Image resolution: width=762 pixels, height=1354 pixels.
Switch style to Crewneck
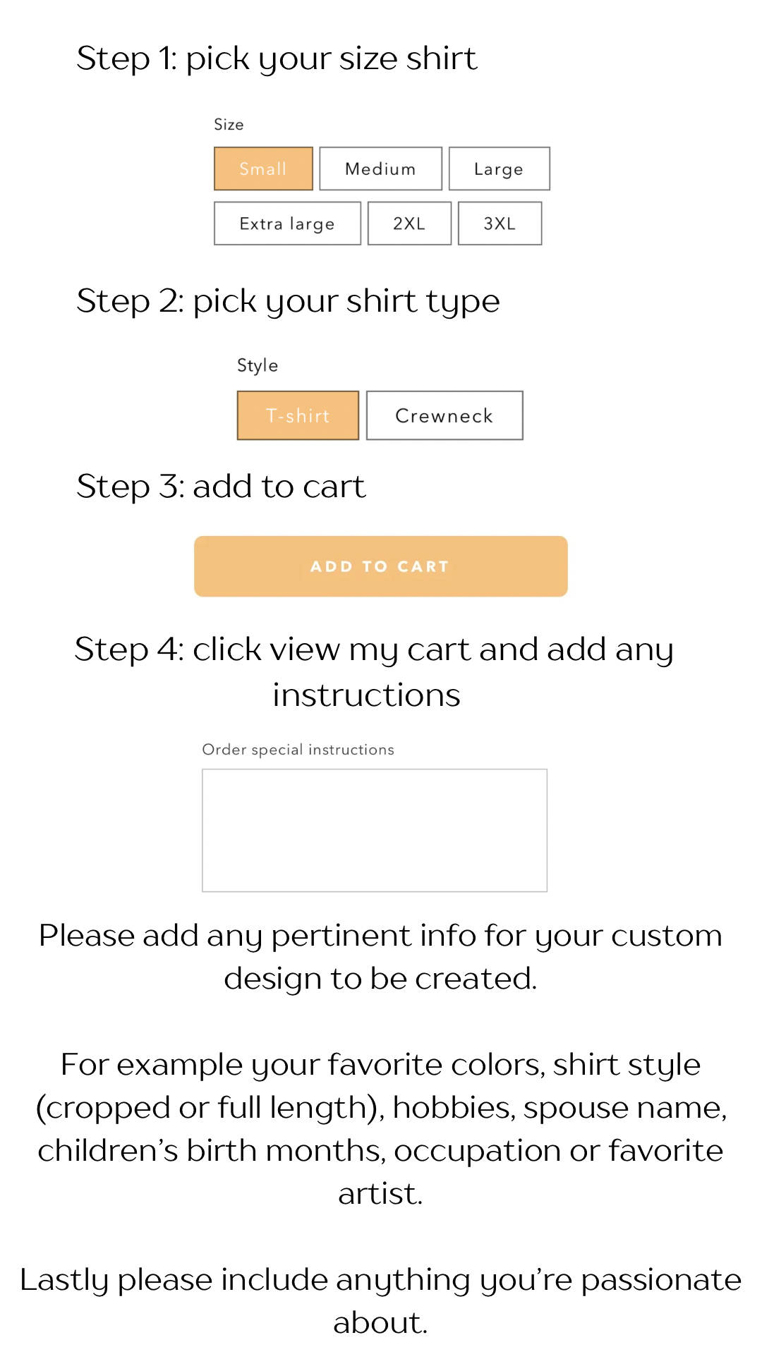(445, 415)
